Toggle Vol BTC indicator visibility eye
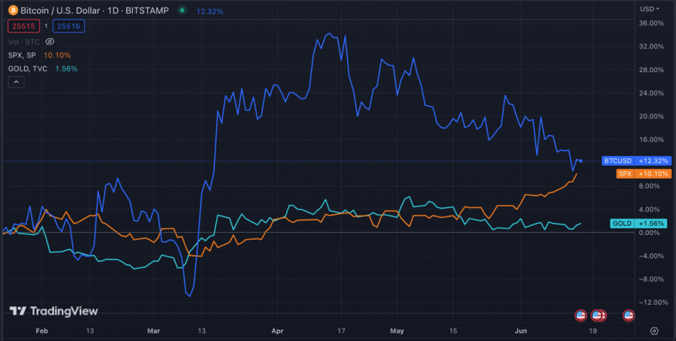The width and height of the screenshot is (676, 341). (x=50, y=42)
